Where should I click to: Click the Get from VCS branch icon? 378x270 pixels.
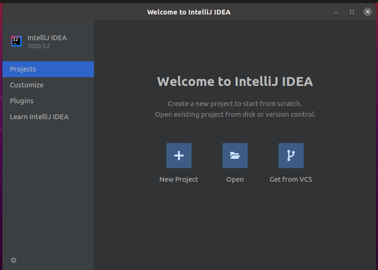pyautogui.click(x=291, y=156)
